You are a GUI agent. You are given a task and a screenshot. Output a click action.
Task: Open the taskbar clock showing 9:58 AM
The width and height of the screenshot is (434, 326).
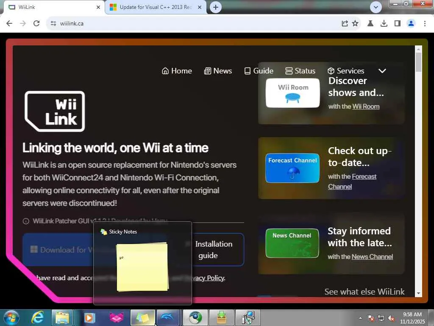[412, 318]
